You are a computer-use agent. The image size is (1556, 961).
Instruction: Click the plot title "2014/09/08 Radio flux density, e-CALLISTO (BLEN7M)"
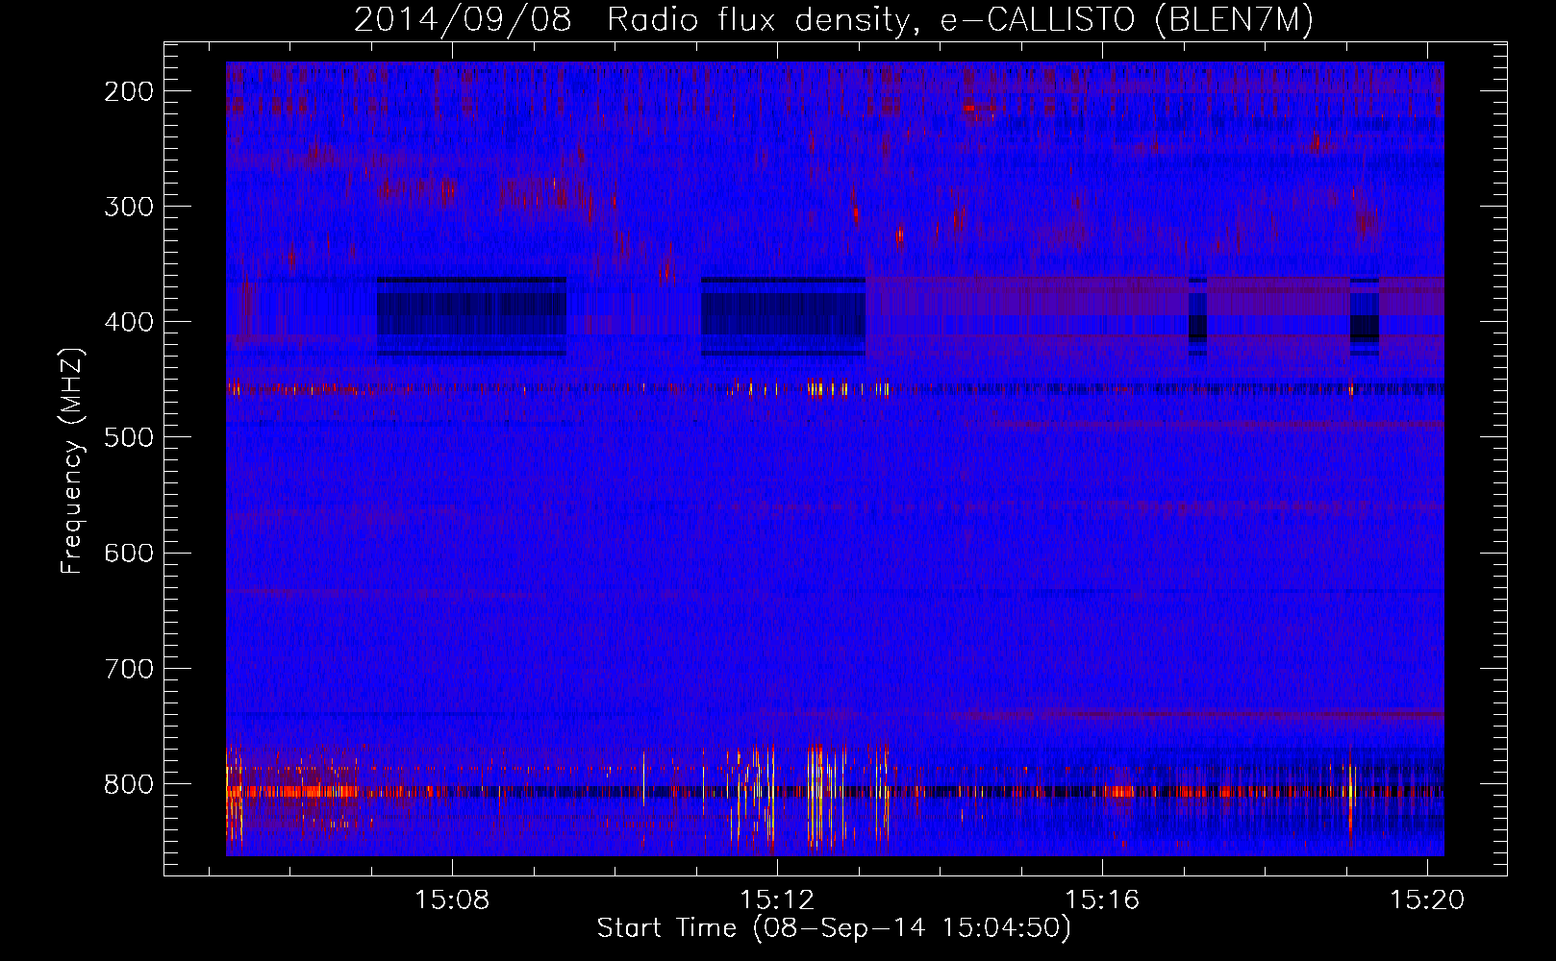click(x=834, y=19)
